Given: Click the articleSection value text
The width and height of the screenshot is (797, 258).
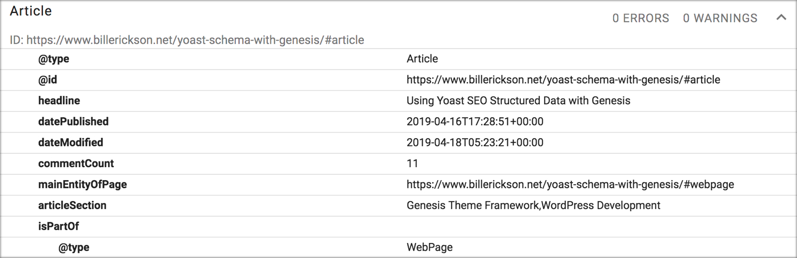Looking at the screenshot, I should tap(533, 205).
